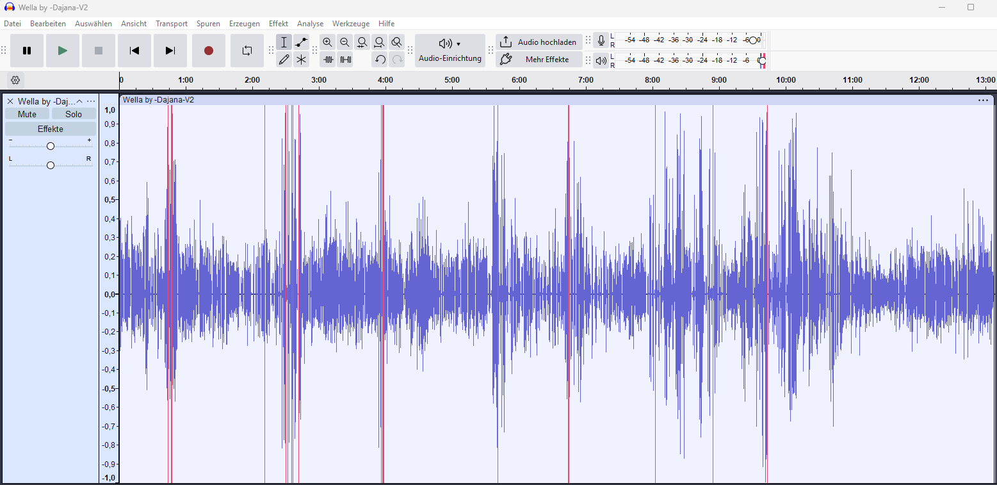Screen dimensions: 997x485
Task: Start playback with the green Play button
Action: [x=63, y=51]
